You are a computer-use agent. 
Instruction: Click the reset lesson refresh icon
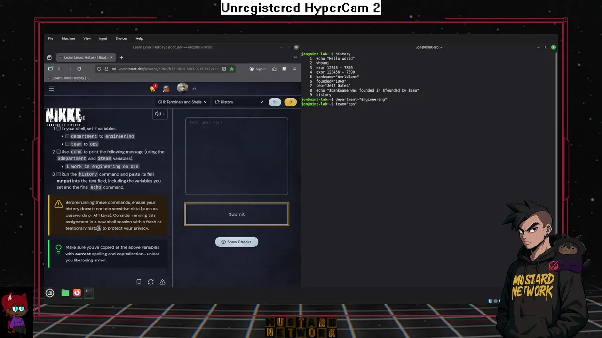click(150, 282)
